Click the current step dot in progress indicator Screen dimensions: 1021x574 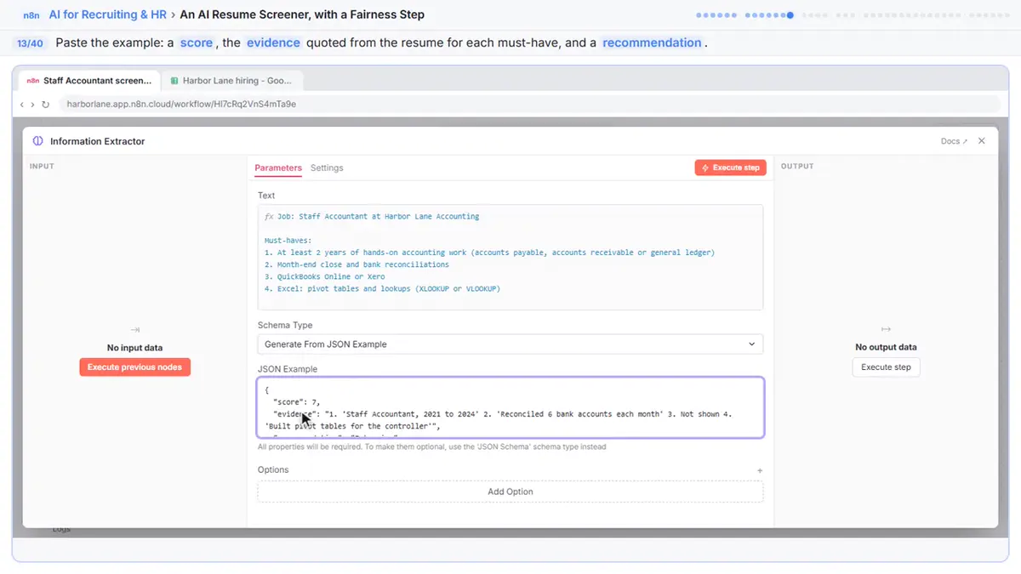pos(790,14)
